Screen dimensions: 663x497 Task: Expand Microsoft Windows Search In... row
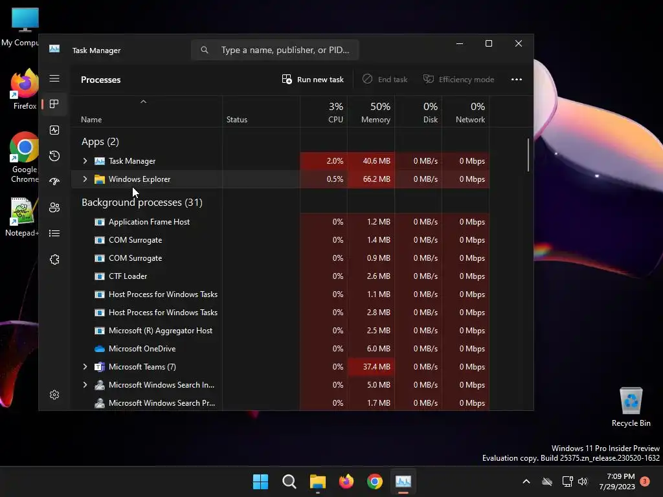(x=85, y=385)
